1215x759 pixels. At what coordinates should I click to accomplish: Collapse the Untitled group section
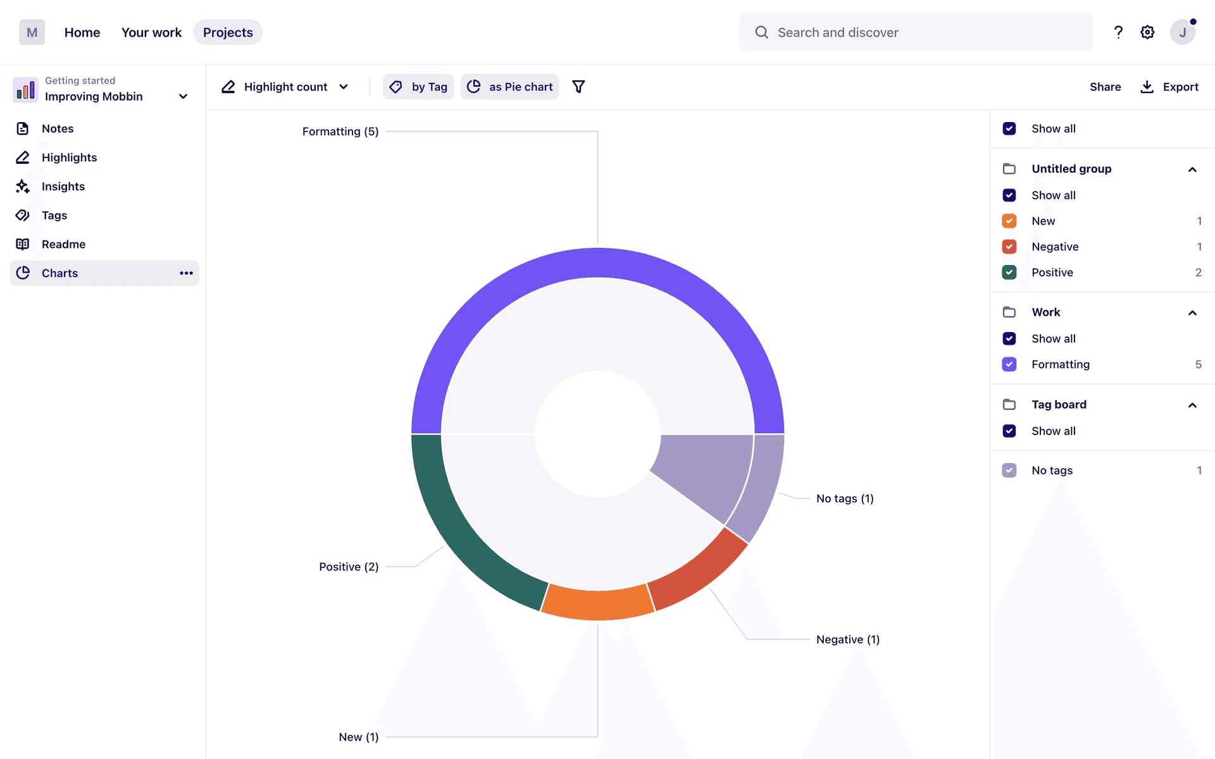(1192, 170)
